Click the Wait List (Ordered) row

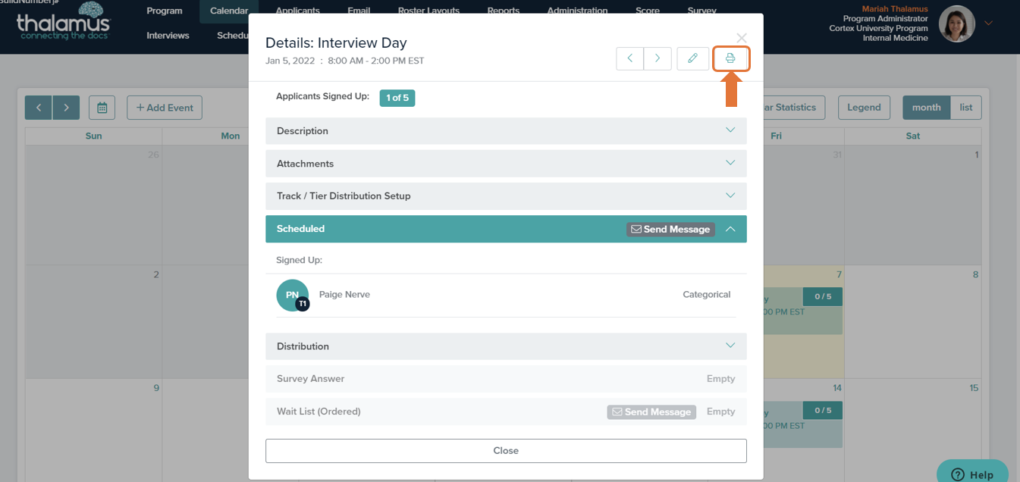click(x=506, y=412)
